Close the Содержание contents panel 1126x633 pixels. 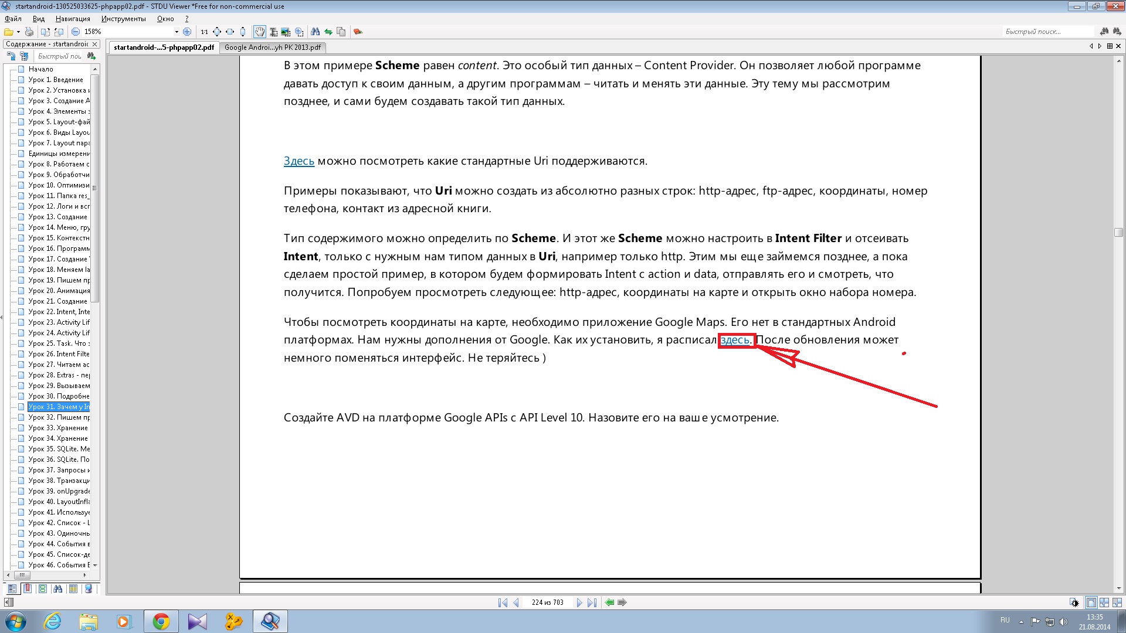point(95,44)
